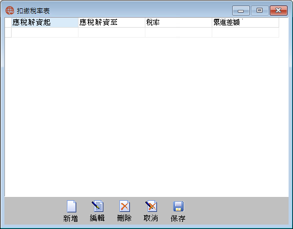Click the 應稅薪資至 column header
The width and height of the screenshot is (293, 229).
click(x=112, y=23)
